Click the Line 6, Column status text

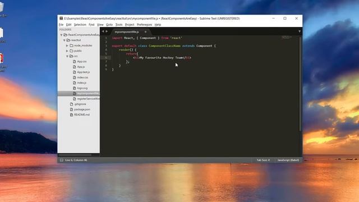[x=76, y=160]
